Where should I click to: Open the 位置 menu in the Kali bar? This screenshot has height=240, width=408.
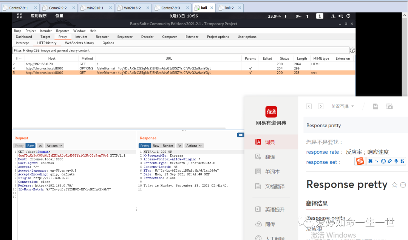tap(59, 16)
